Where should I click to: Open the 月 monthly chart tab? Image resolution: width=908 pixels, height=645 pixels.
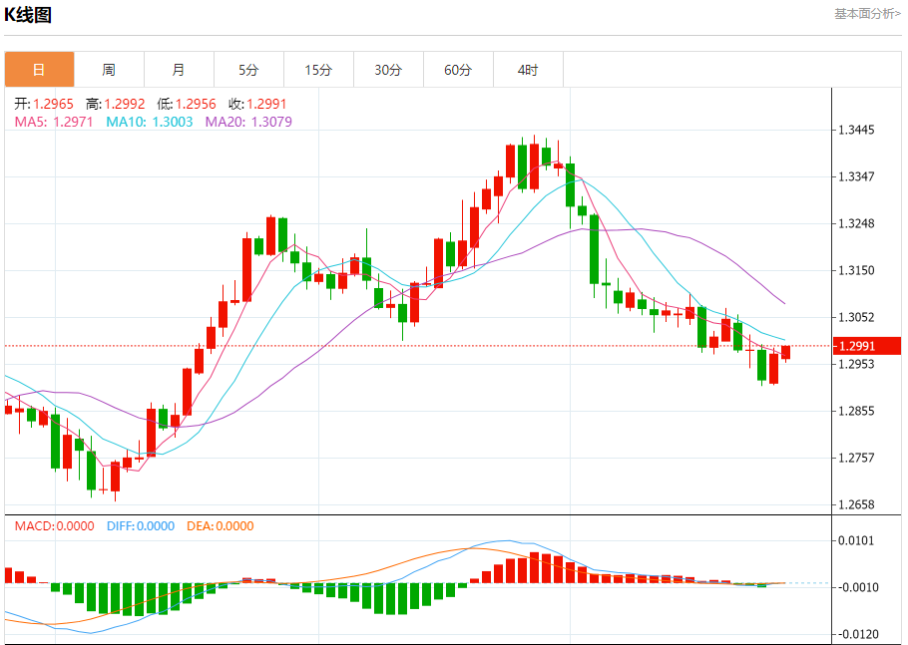179,70
